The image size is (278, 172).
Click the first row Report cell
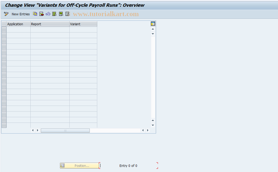click(50, 30)
